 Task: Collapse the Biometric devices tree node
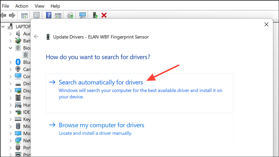(11, 48)
